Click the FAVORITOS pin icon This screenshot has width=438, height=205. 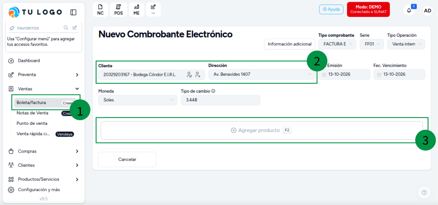point(12,28)
